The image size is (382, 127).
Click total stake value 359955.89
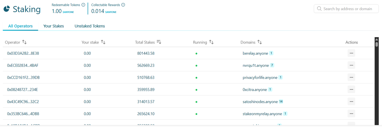145,90
